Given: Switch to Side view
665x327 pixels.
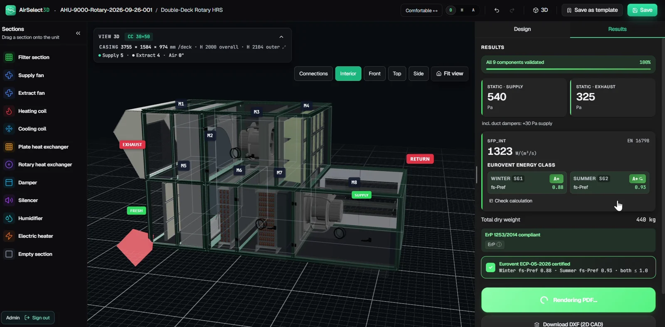Looking at the screenshot, I should click(x=419, y=74).
